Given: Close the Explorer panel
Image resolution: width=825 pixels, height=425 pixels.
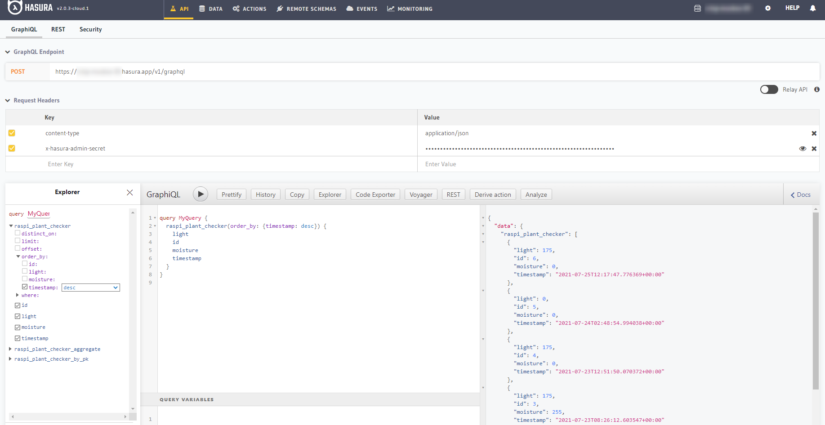Looking at the screenshot, I should click(x=130, y=192).
